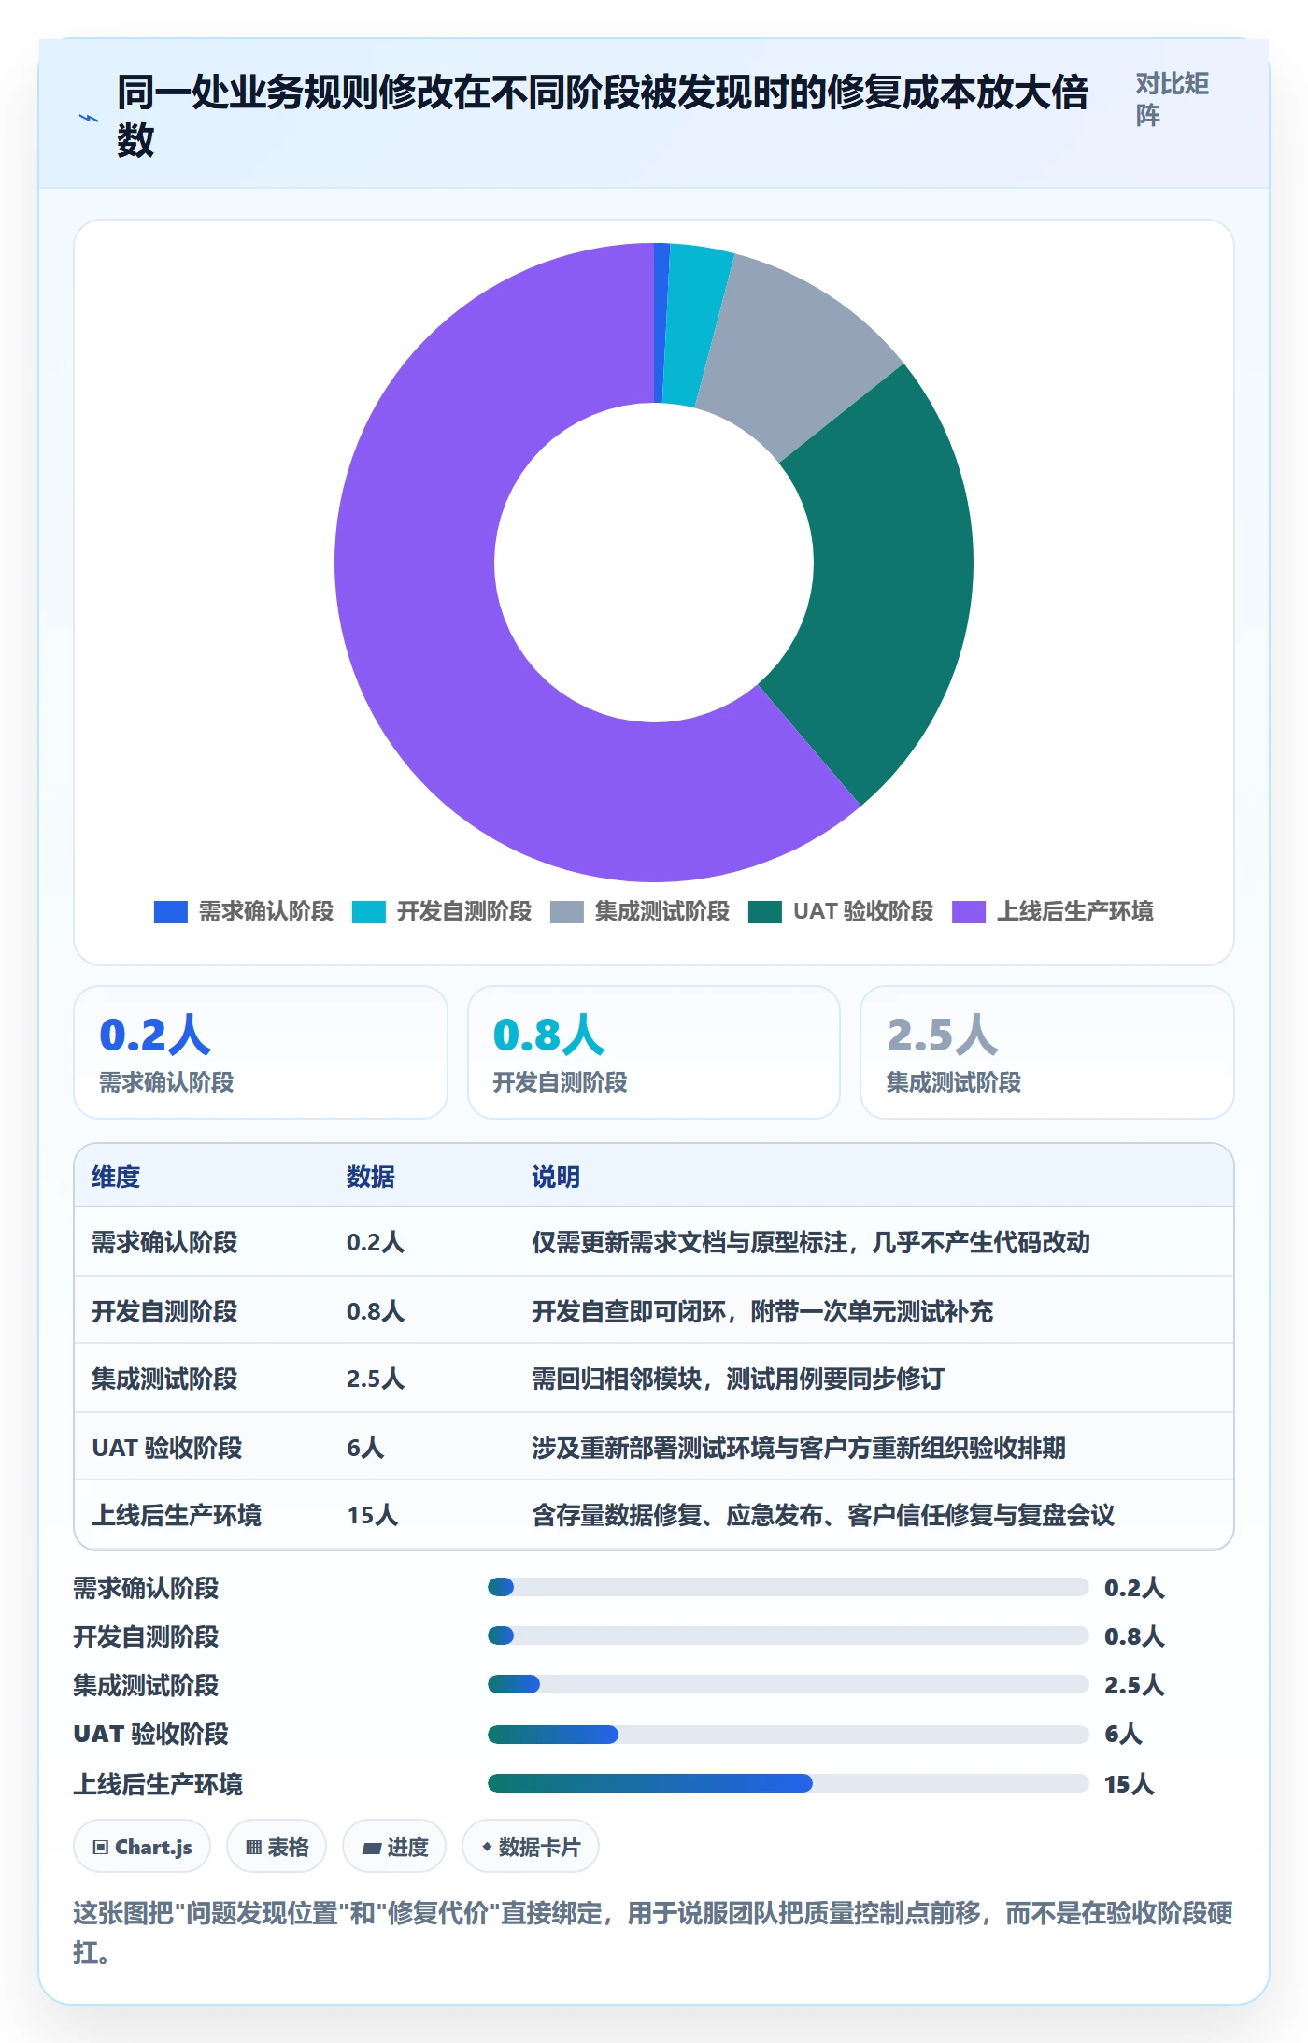This screenshot has height=2043, width=1308.
Task: Click the 需求确认阶段 progress bar
Action: point(789,1587)
